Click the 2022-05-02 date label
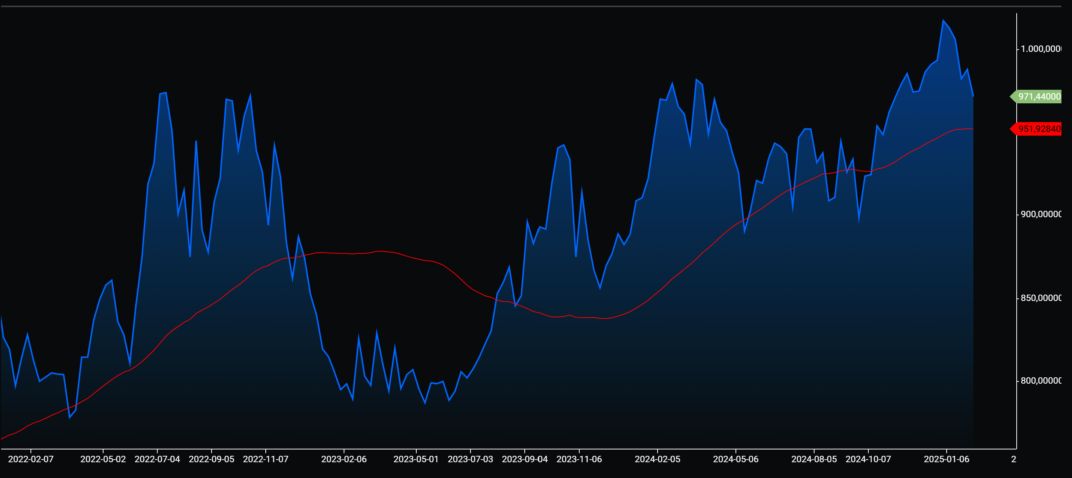This screenshot has width=1072, height=478. (x=103, y=459)
